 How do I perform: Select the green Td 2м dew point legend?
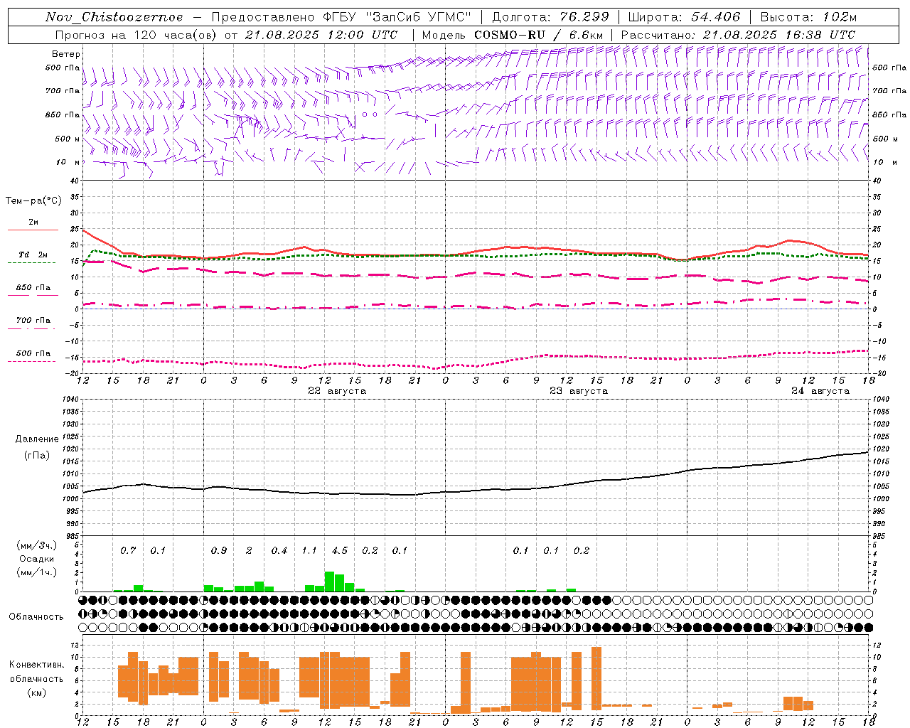[x=33, y=259]
